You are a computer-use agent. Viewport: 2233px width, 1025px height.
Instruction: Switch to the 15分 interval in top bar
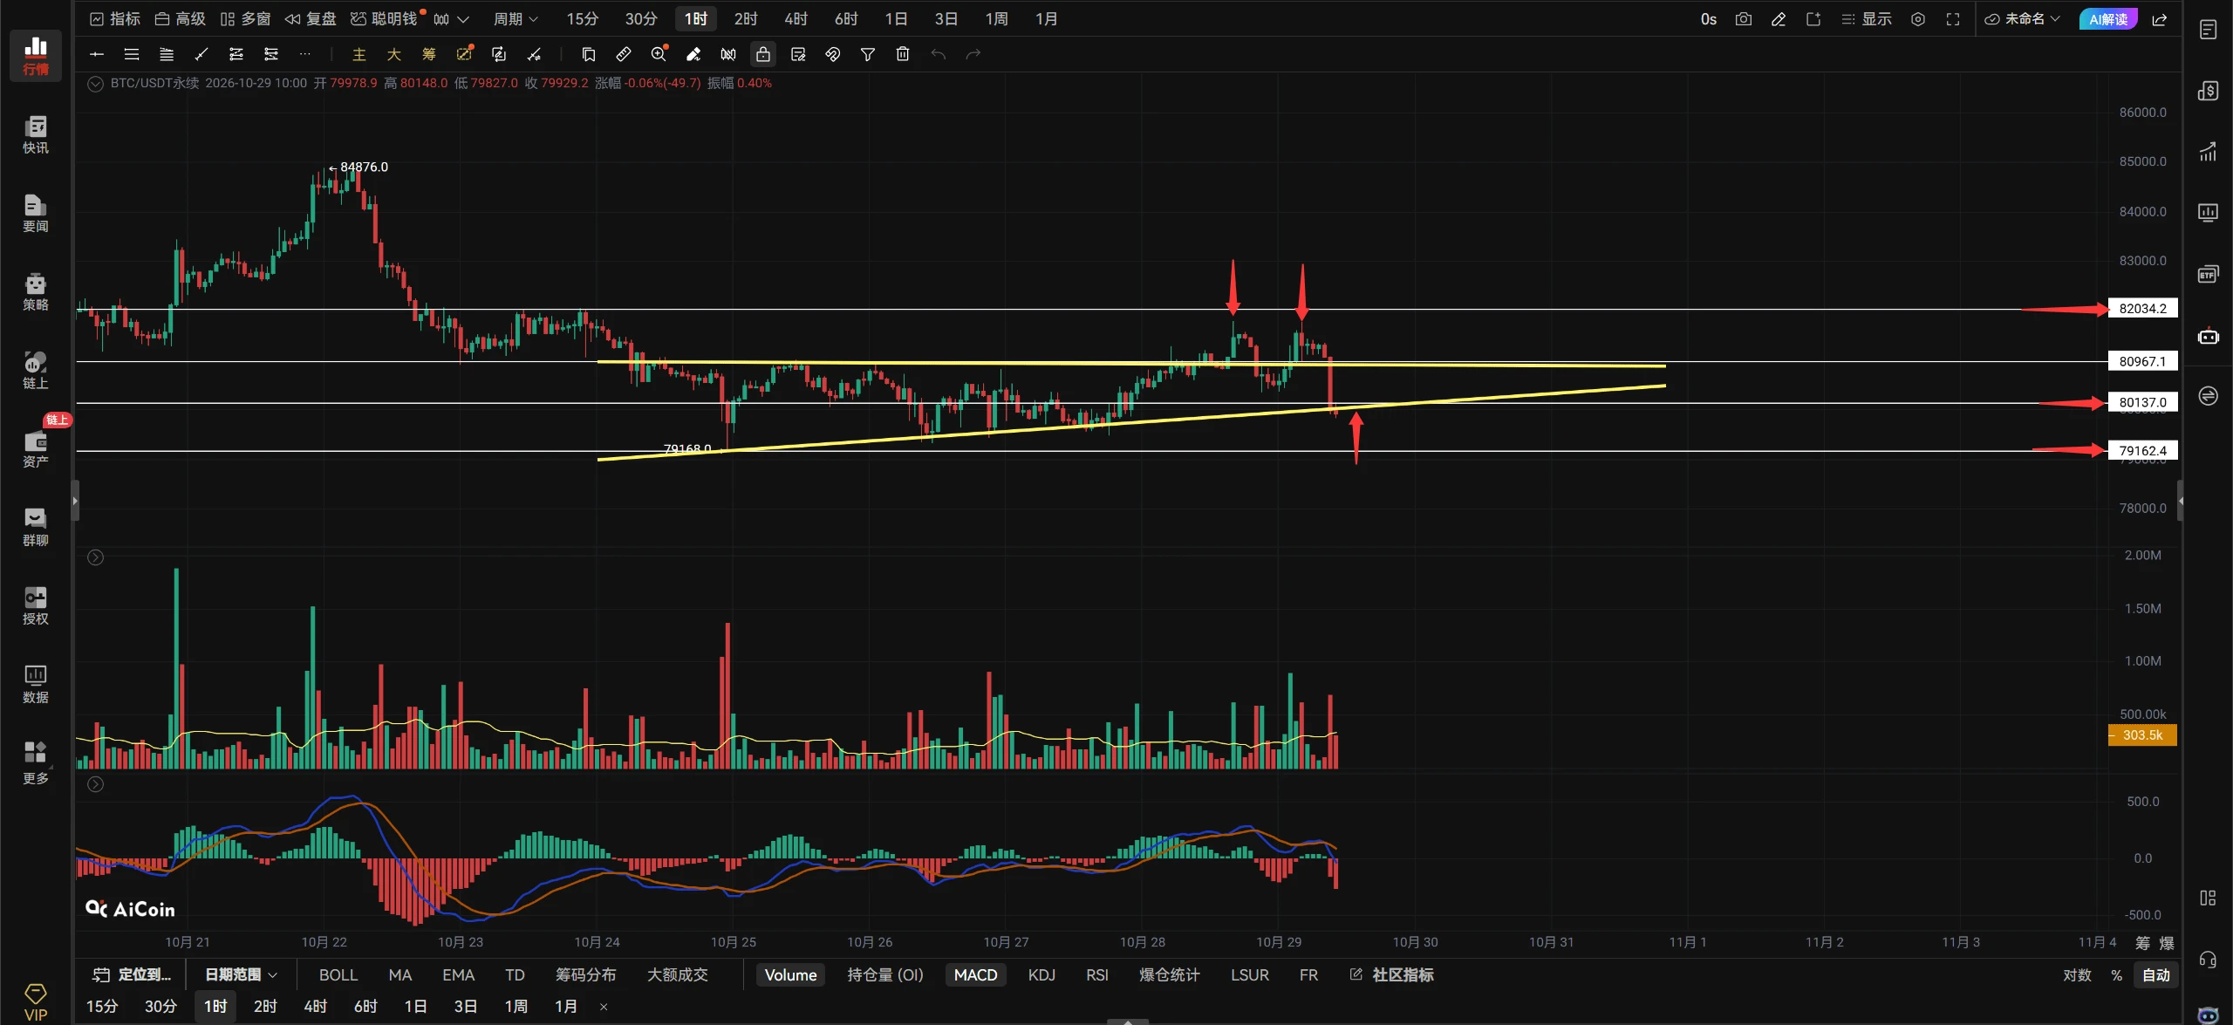pyautogui.click(x=583, y=19)
